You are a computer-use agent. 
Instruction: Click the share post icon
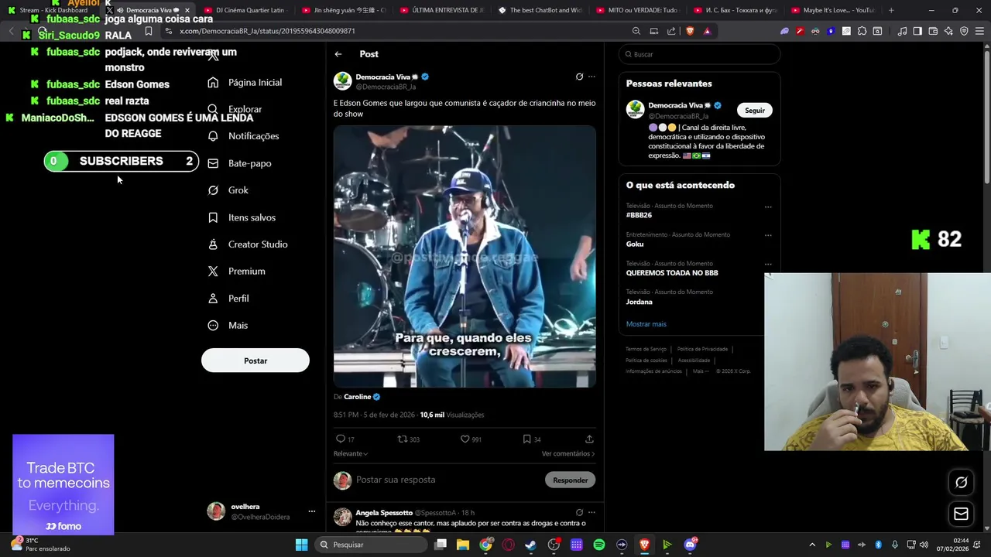click(589, 439)
